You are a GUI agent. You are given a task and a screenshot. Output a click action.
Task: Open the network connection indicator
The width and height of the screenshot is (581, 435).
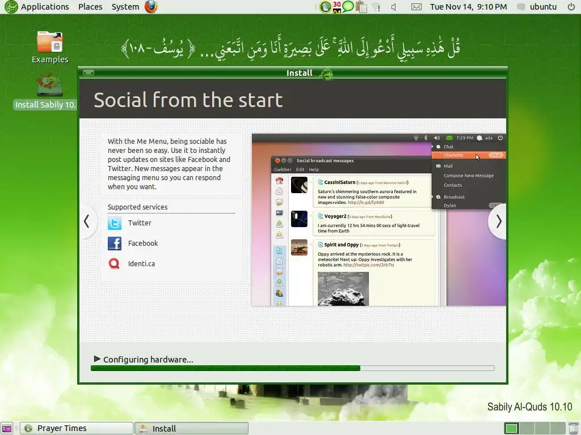[x=376, y=7]
